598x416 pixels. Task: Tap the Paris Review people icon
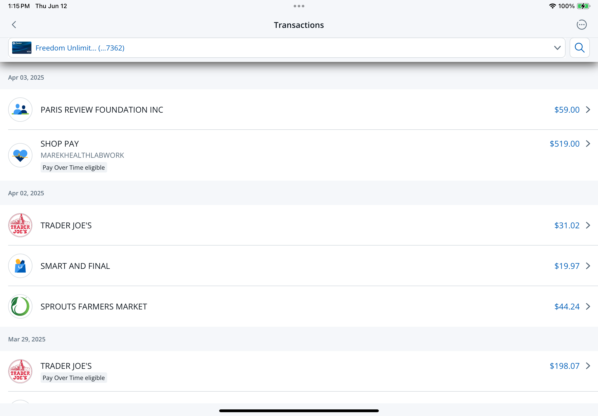tap(20, 110)
